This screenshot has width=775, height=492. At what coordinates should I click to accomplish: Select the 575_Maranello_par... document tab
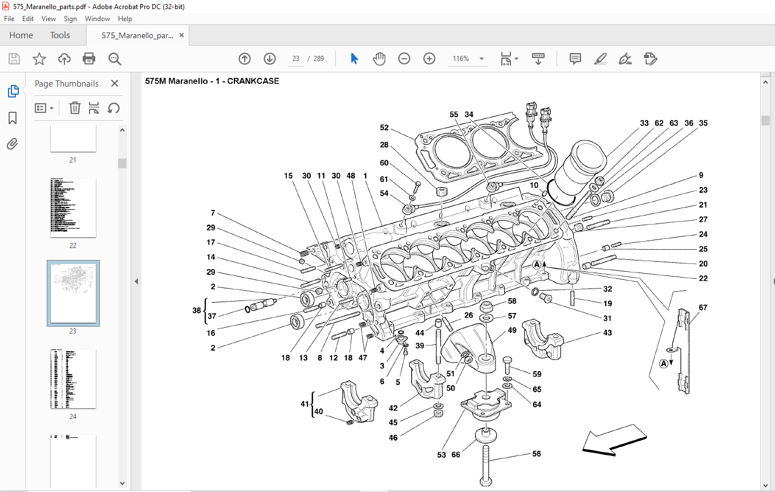click(x=137, y=35)
